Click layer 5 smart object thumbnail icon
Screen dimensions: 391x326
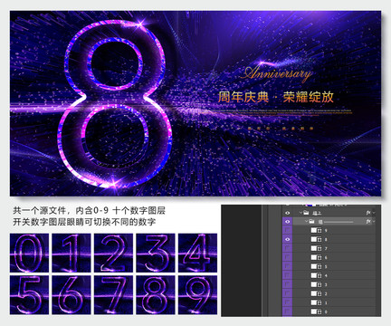(317, 266)
